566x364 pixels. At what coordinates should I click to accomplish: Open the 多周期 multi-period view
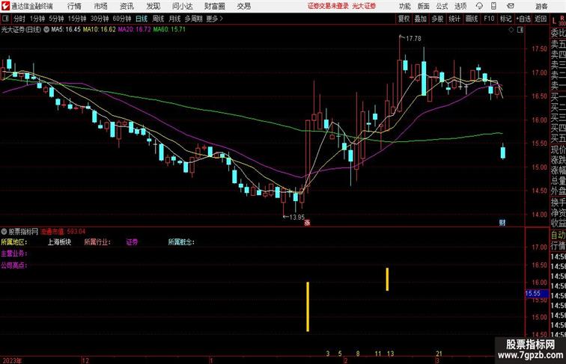point(193,19)
